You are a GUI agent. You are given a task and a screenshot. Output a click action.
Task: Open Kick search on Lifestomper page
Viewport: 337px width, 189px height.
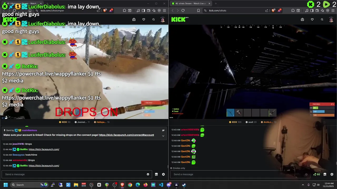point(153,19)
